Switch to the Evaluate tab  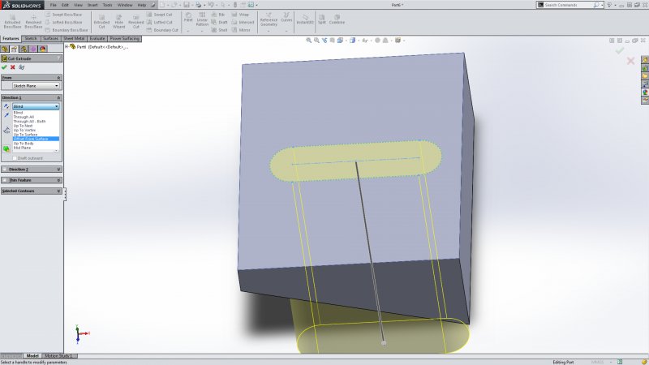[97, 38]
